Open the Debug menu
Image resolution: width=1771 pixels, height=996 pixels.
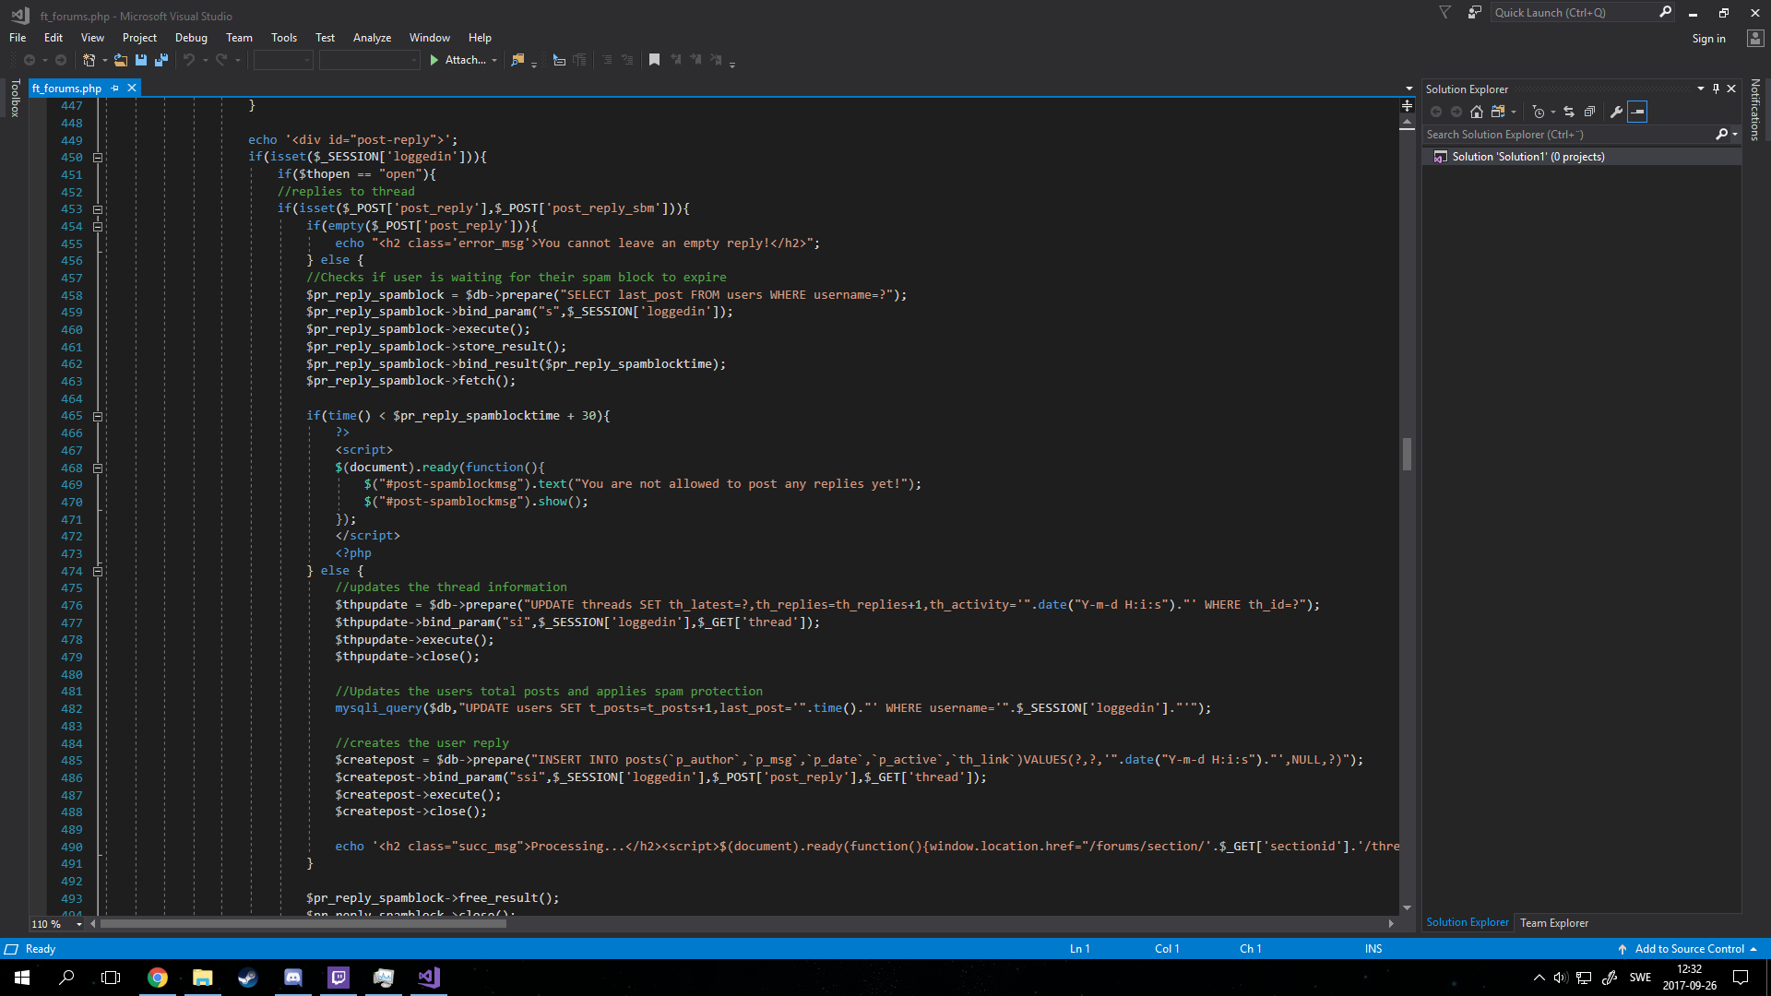(191, 38)
